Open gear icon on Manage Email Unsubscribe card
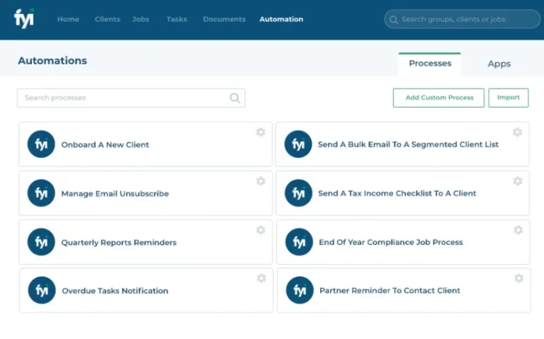Screen dimensions: 544x339 click(x=261, y=181)
